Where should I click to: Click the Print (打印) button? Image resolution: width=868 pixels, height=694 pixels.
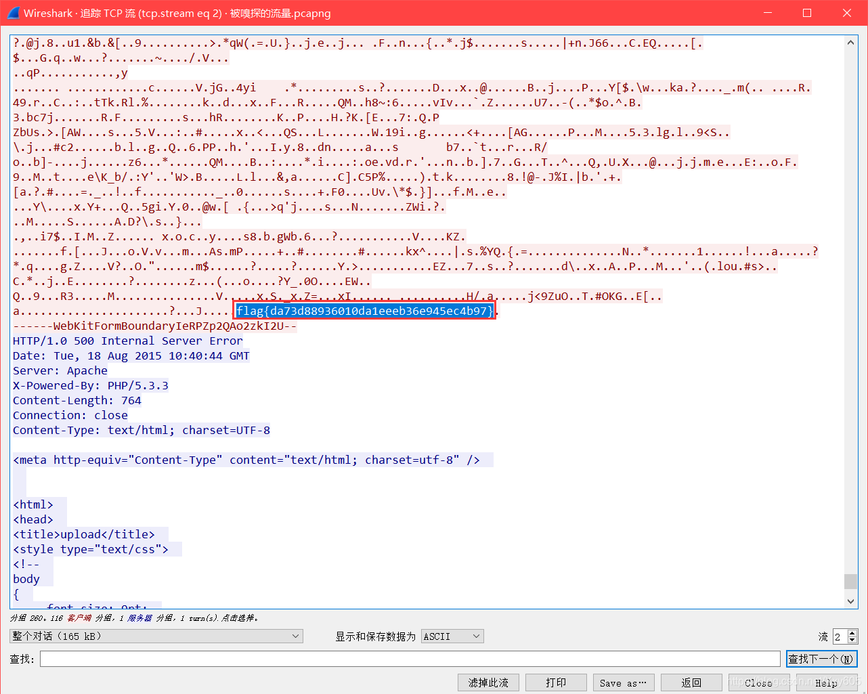pyautogui.click(x=556, y=682)
